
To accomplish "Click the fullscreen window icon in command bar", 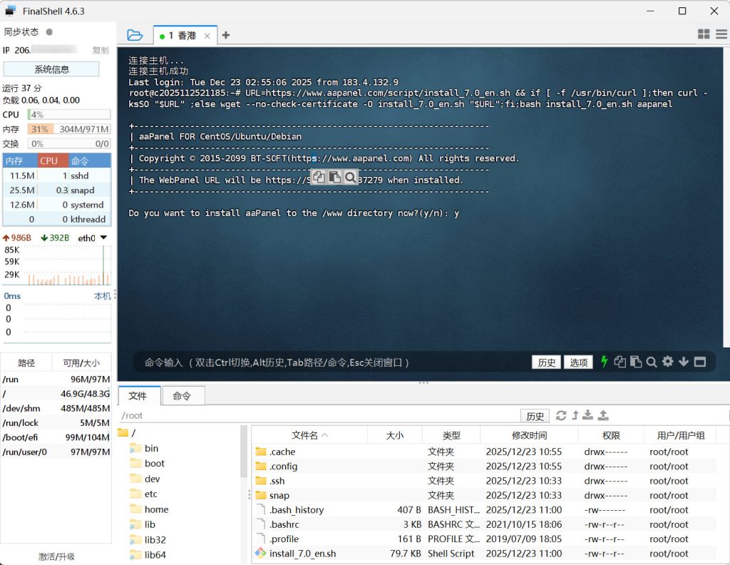I will (x=699, y=362).
